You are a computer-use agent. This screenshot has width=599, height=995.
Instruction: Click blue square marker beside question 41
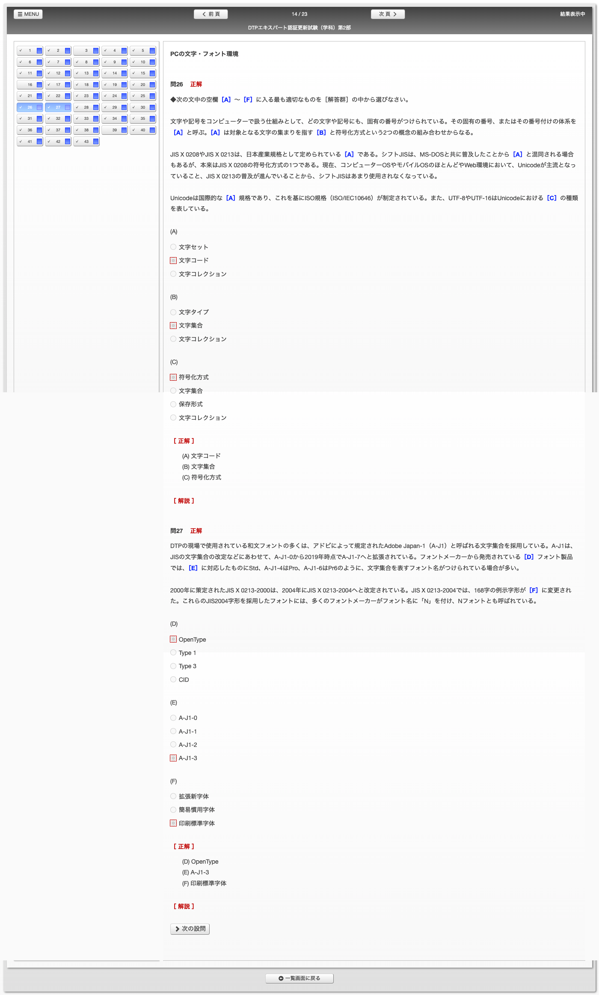point(39,142)
